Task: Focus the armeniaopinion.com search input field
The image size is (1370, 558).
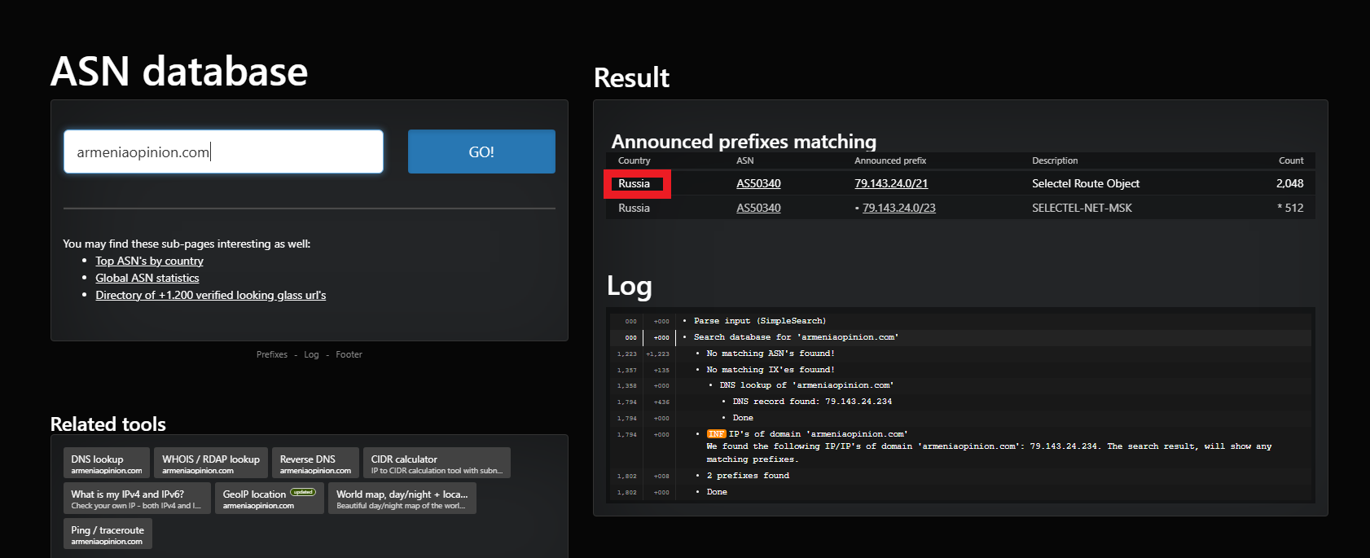Action: point(223,152)
